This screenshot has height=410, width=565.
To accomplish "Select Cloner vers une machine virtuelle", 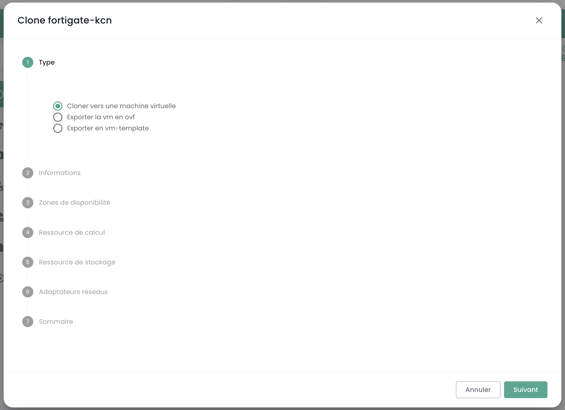I will (x=58, y=106).
